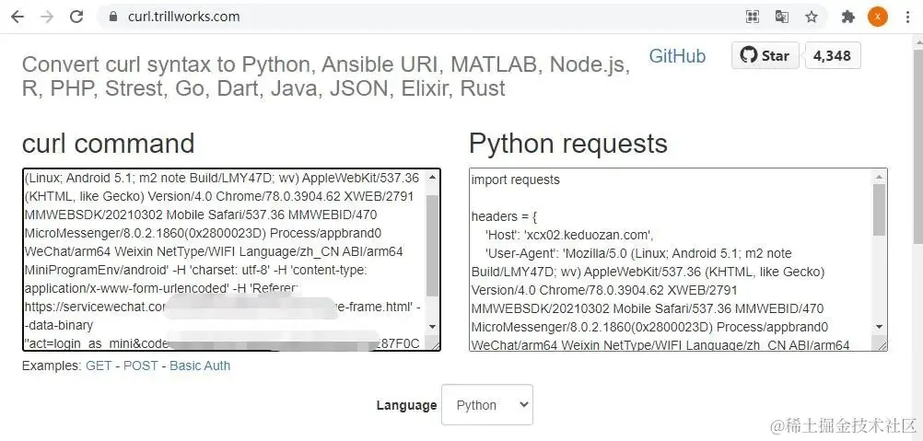Star the repository on GitHub
Screen dimensions: 923x441
tap(765, 56)
